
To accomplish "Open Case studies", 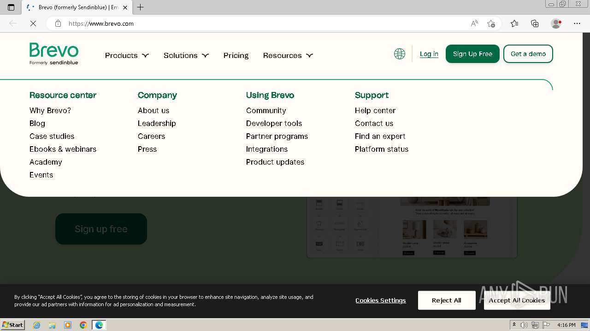I will [x=52, y=136].
